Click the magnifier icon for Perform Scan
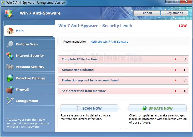 pyautogui.click(x=10, y=44)
